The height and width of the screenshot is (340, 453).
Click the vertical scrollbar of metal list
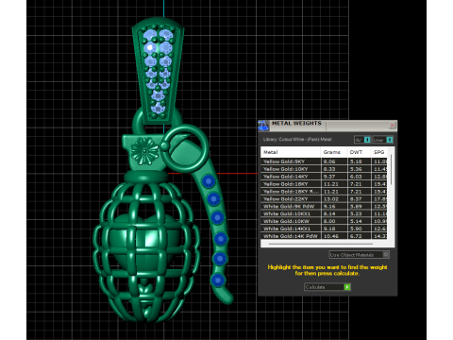(x=392, y=170)
